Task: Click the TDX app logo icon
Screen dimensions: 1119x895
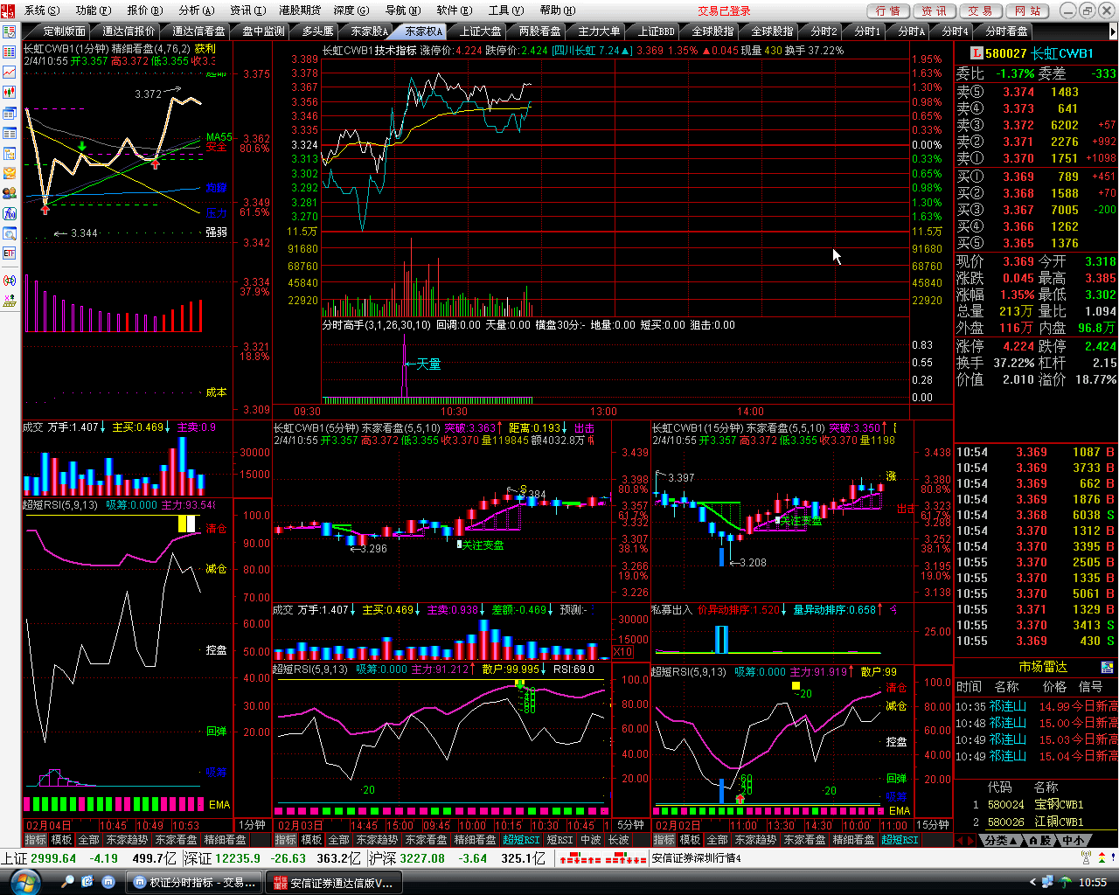Action: 9,10
